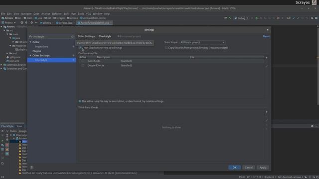
Task: Activate the Sun Checks configuration checkbox
Action: (x=83, y=61)
